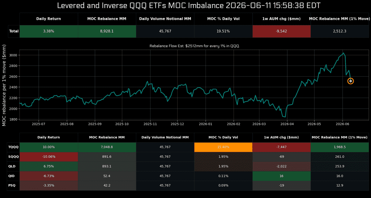Click the 2026-01 x-axis date label
371x198 pixels.
point(206,124)
